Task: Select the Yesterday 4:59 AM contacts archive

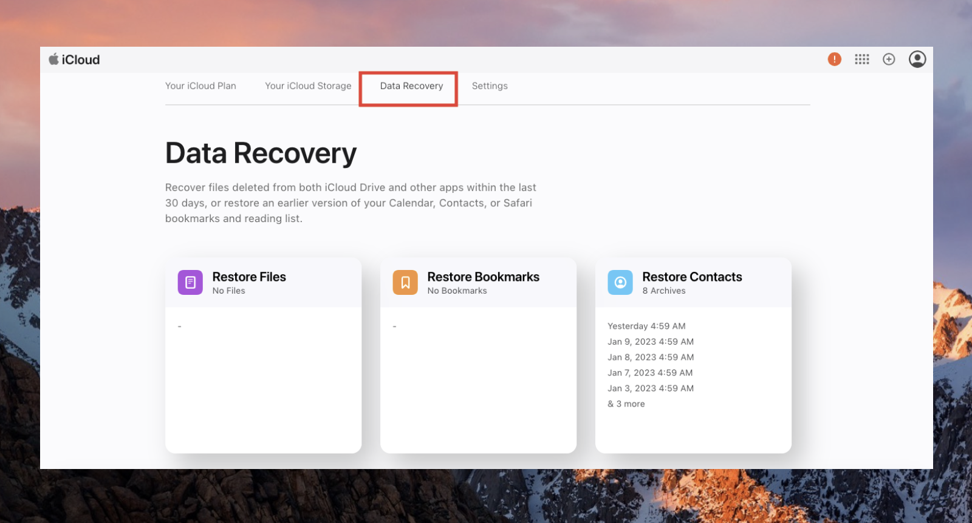Action: (646, 326)
